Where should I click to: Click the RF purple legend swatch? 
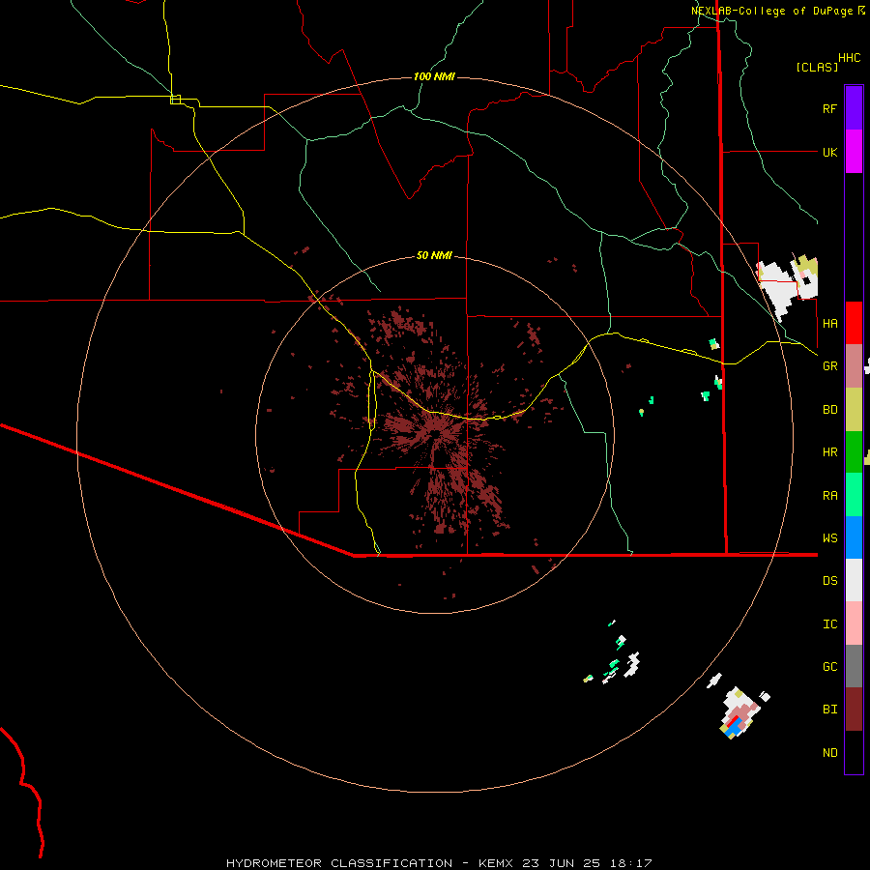coord(854,108)
